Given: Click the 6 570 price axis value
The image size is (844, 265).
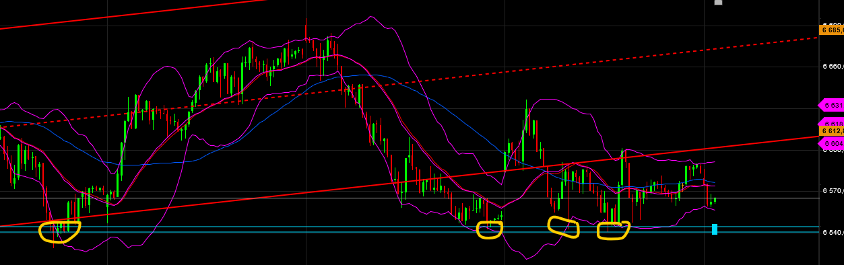Looking at the screenshot, I should coord(833,191).
